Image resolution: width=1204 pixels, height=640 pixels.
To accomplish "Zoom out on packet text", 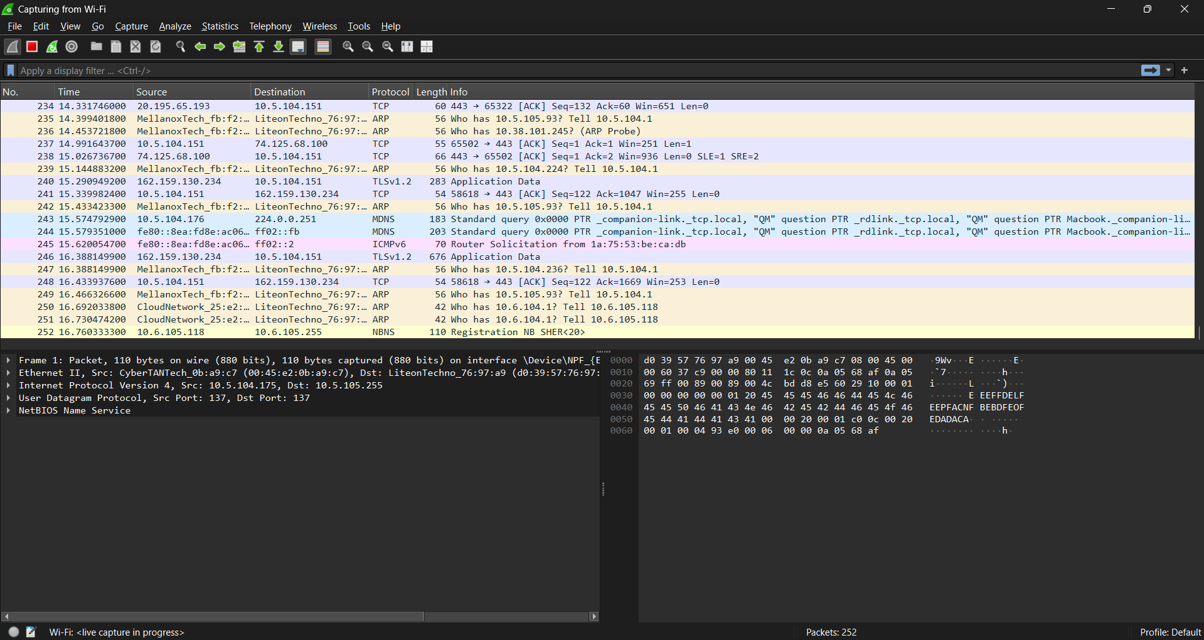I will [368, 46].
